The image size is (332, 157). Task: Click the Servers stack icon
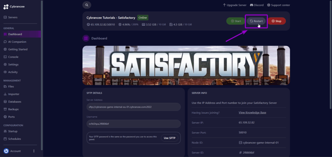pyautogui.click(x=5, y=17)
